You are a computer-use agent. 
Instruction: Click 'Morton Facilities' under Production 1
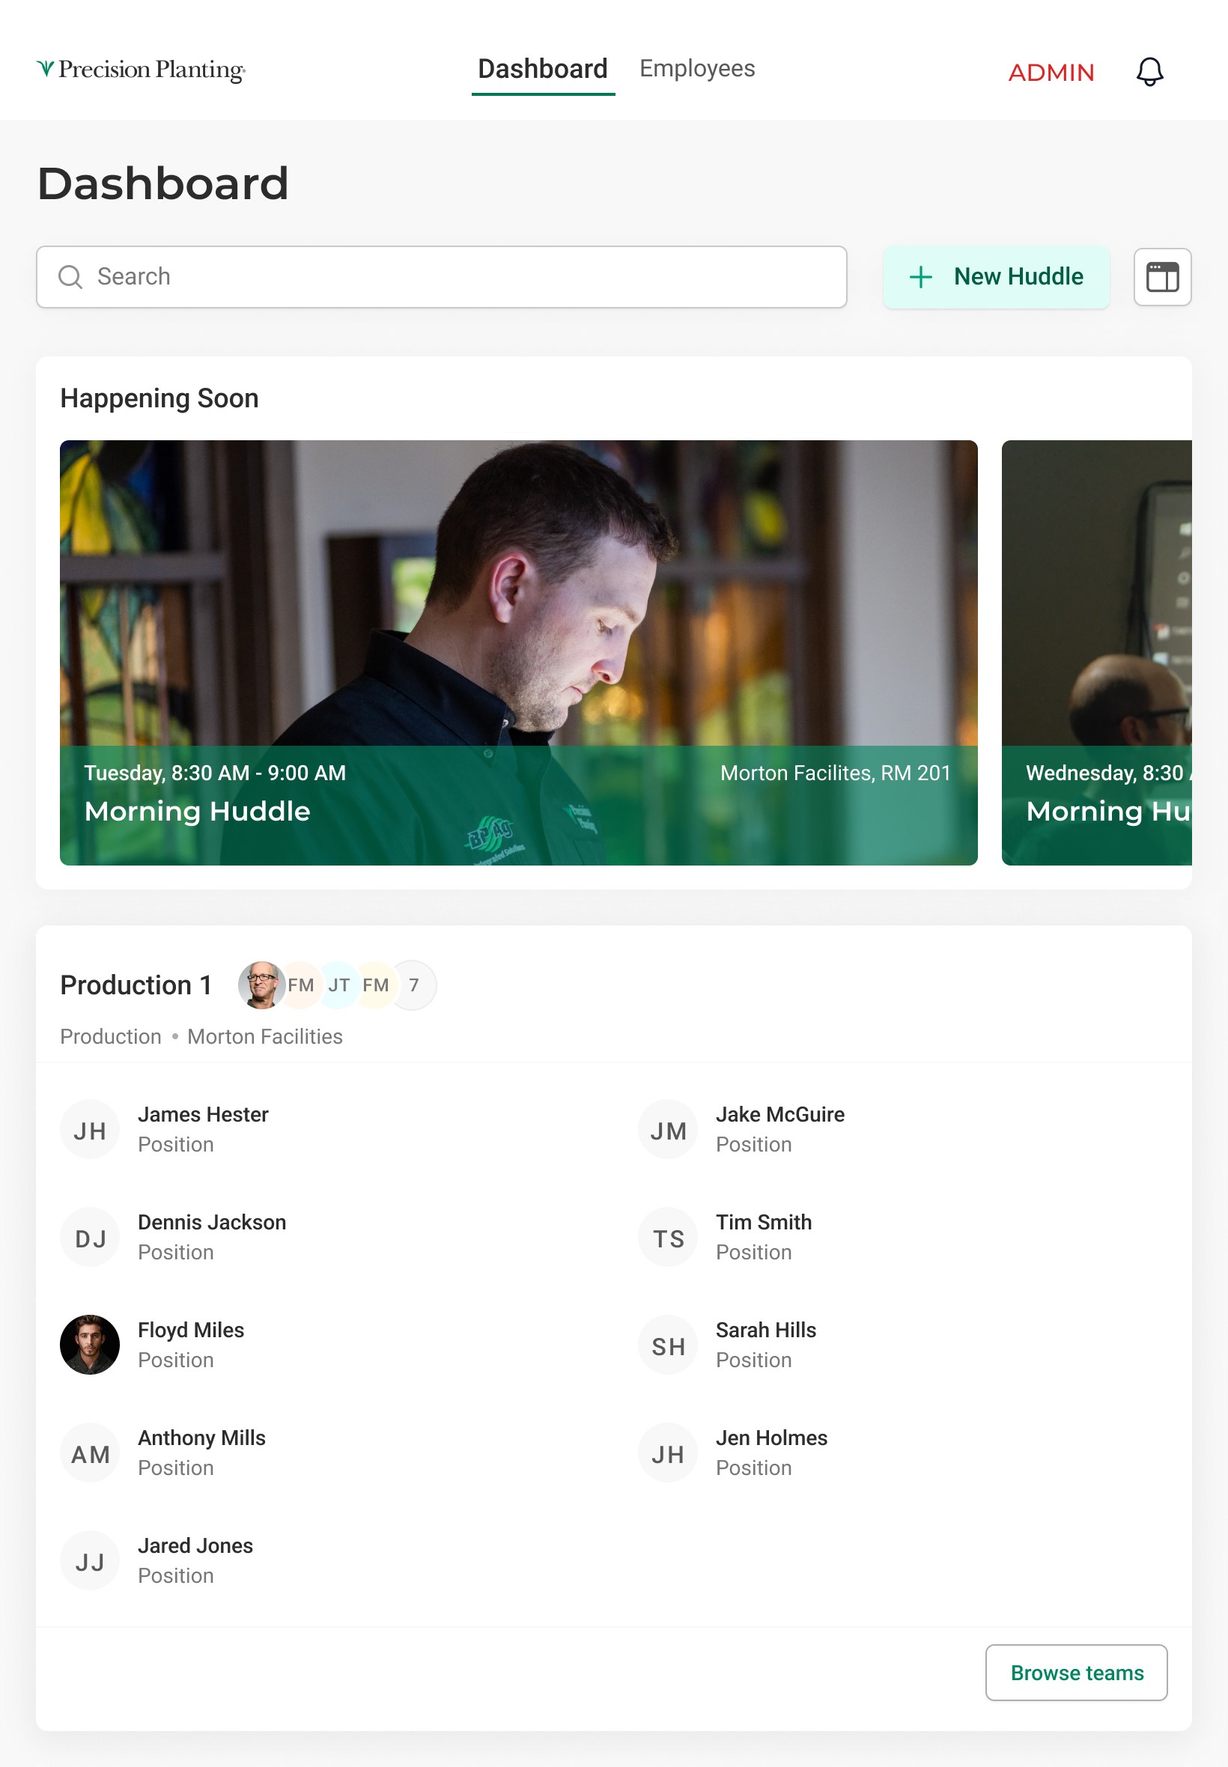click(x=264, y=1037)
